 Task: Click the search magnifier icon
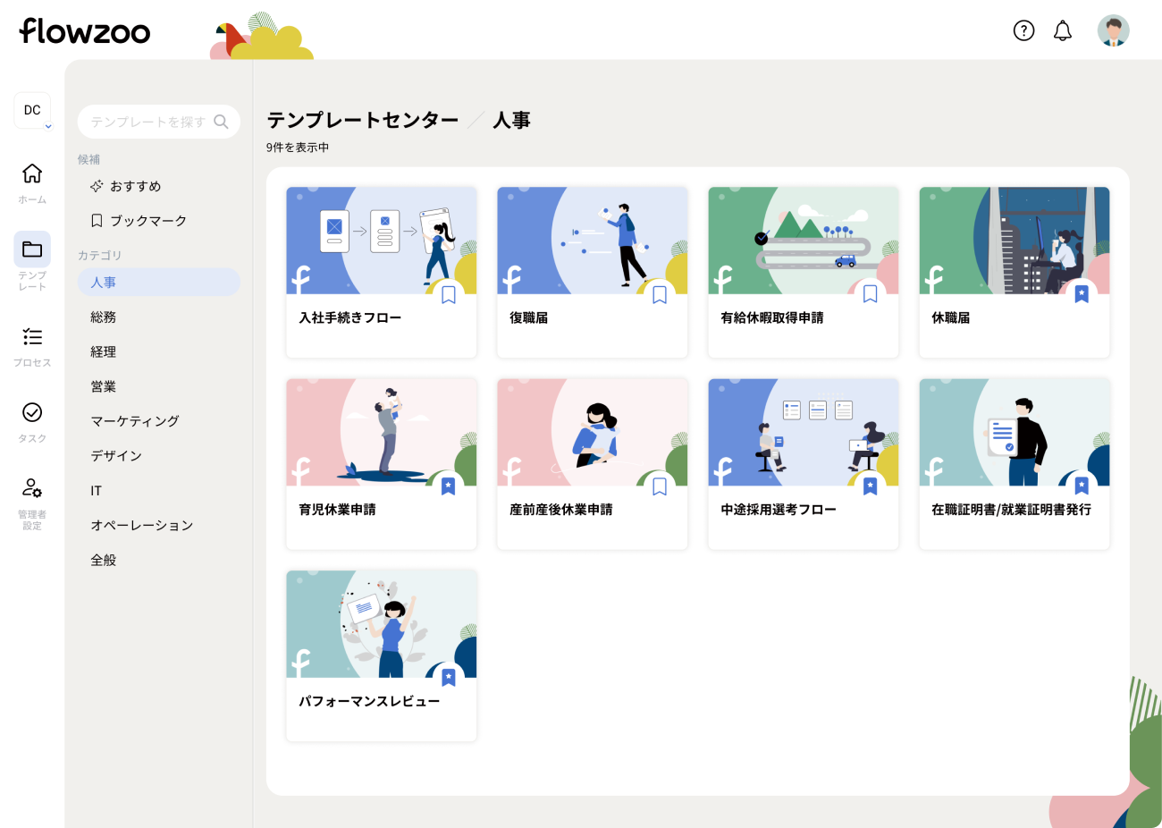point(221,122)
